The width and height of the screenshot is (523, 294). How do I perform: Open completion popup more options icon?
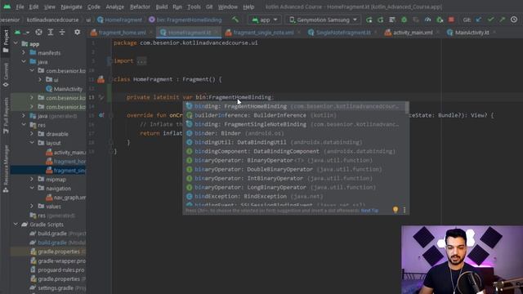point(405,210)
